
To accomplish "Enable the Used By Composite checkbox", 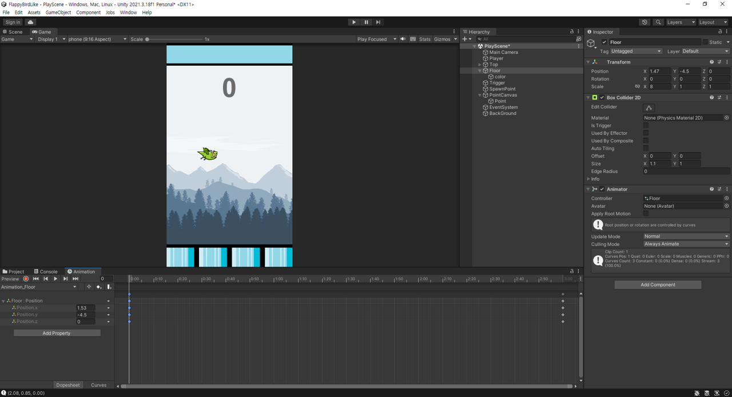I will click(x=646, y=141).
